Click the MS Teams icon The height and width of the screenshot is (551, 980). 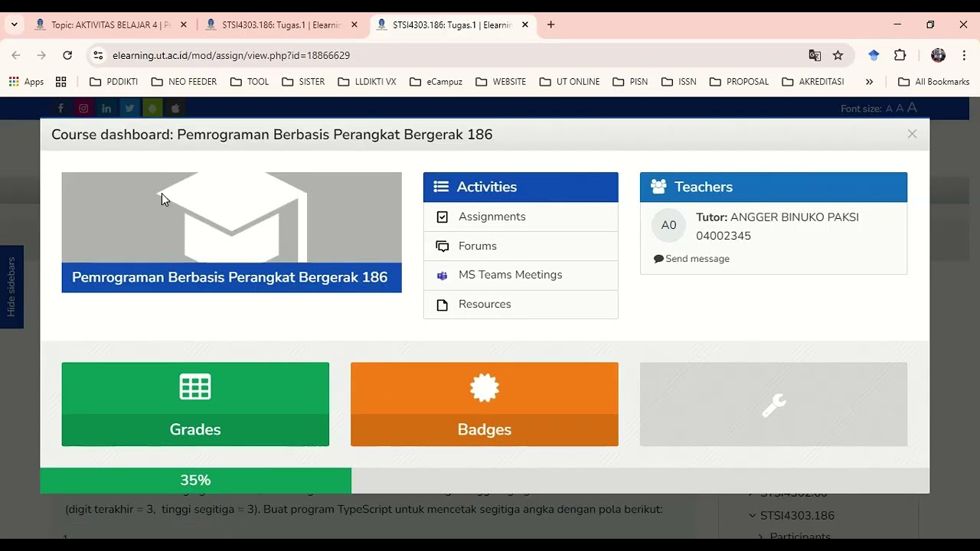coord(442,275)
